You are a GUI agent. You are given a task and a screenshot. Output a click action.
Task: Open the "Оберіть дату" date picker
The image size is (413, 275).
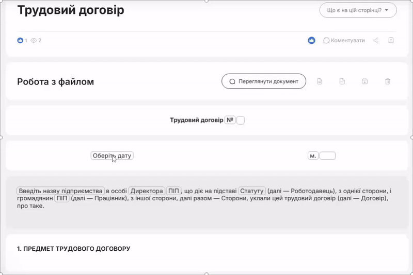(112, 156)
